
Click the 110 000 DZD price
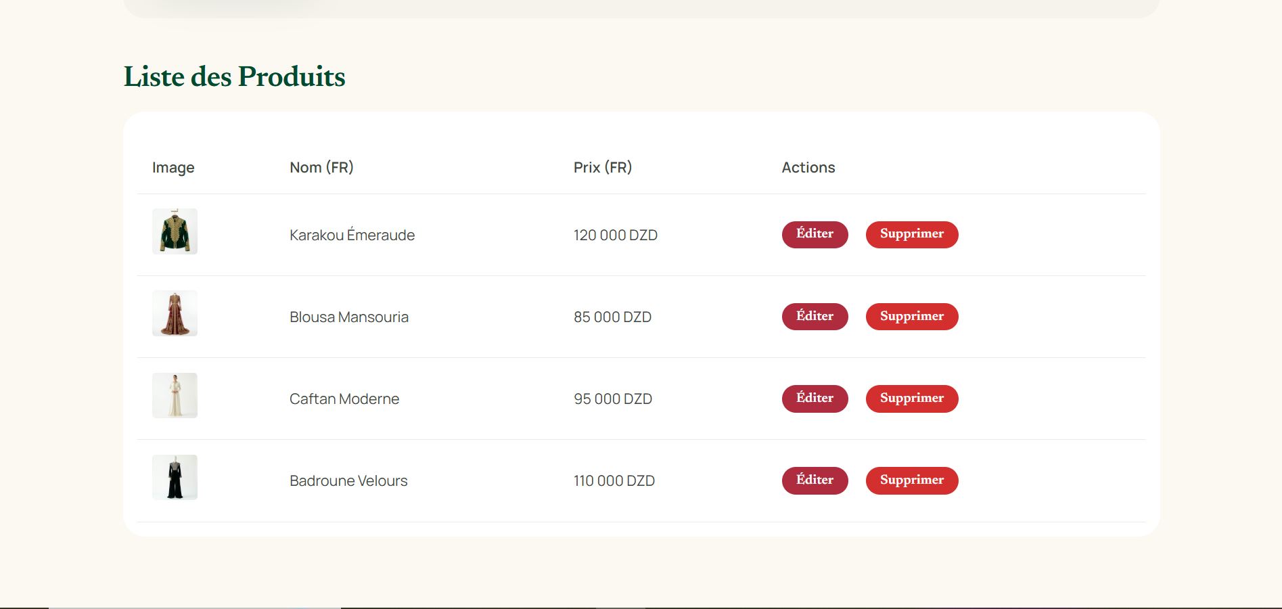tap(614, 480)
